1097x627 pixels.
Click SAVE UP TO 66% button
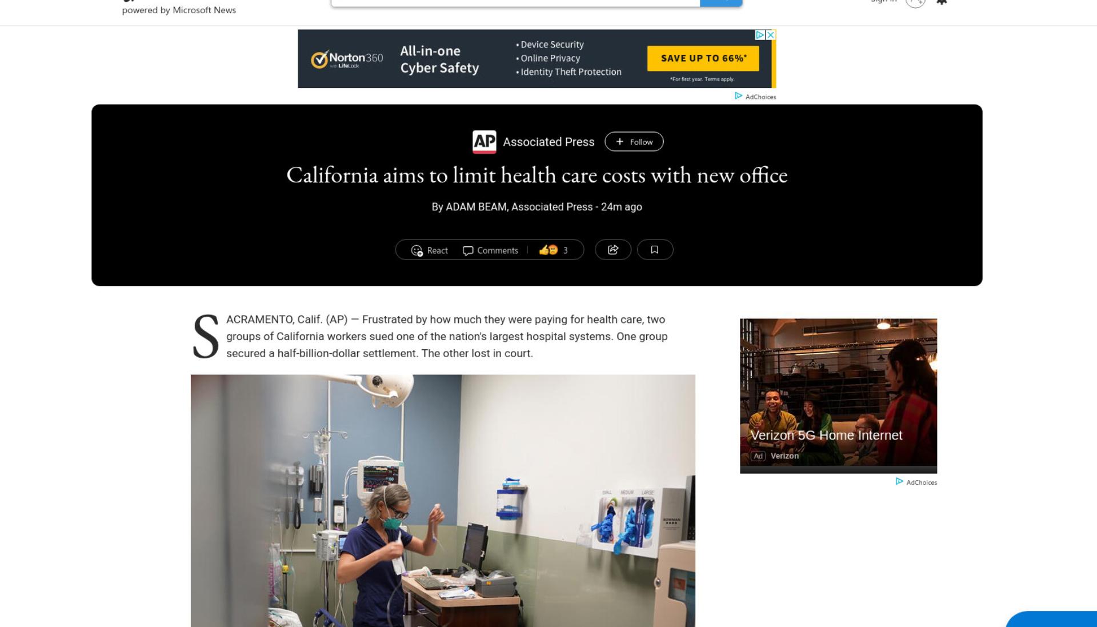[x=703, y=58]
